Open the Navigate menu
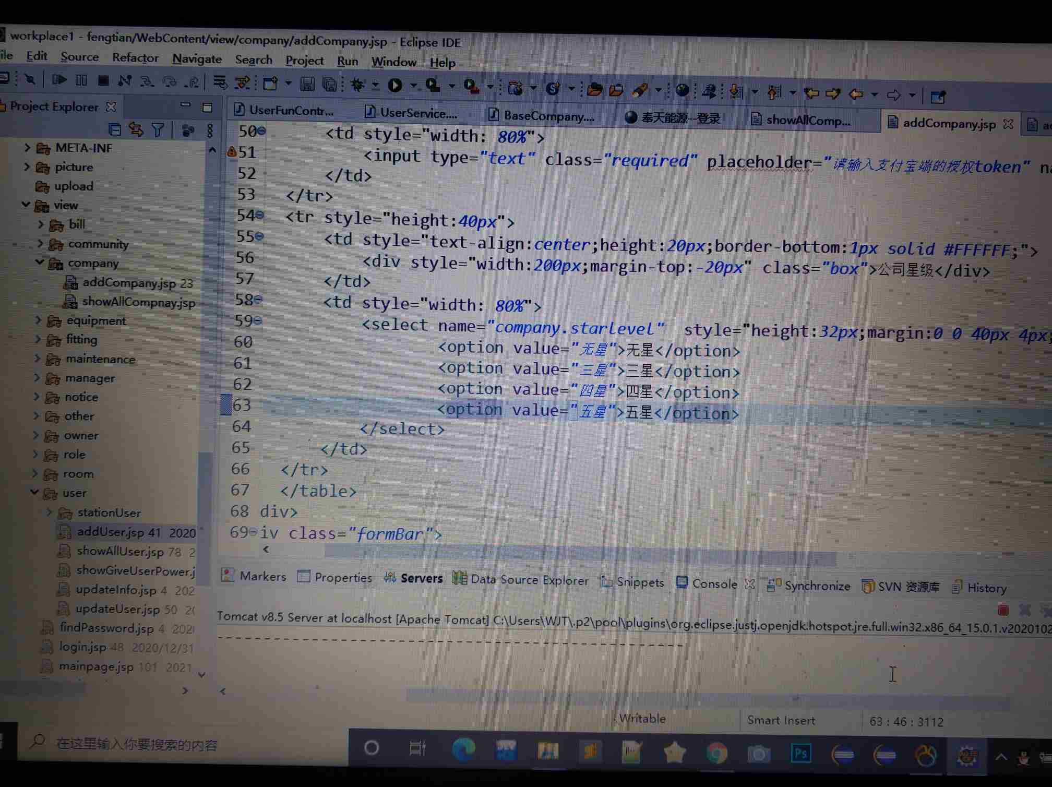The height and width of the screenshot is (787, 1052). [197, 58]
